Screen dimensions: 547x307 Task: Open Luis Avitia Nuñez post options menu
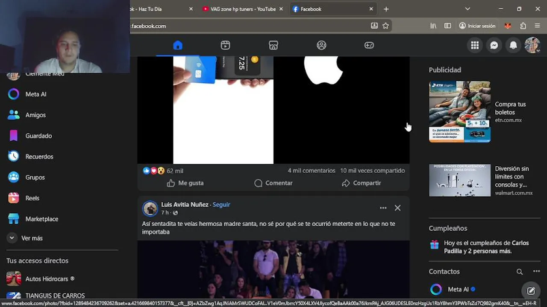383,208
